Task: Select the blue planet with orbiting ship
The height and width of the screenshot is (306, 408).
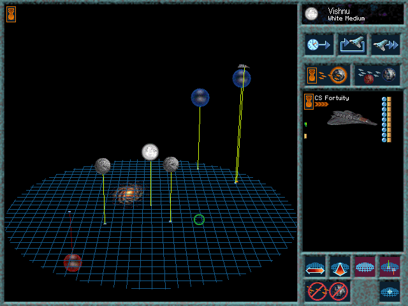Action: (x=242, y=78)
